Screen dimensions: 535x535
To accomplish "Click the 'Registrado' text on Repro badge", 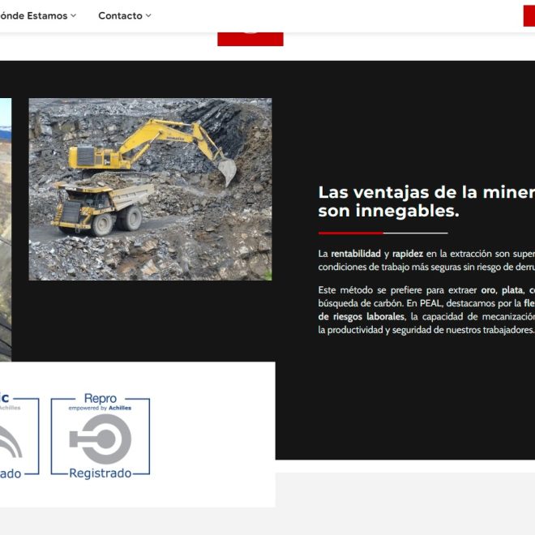I will click(x=100, y=473).
